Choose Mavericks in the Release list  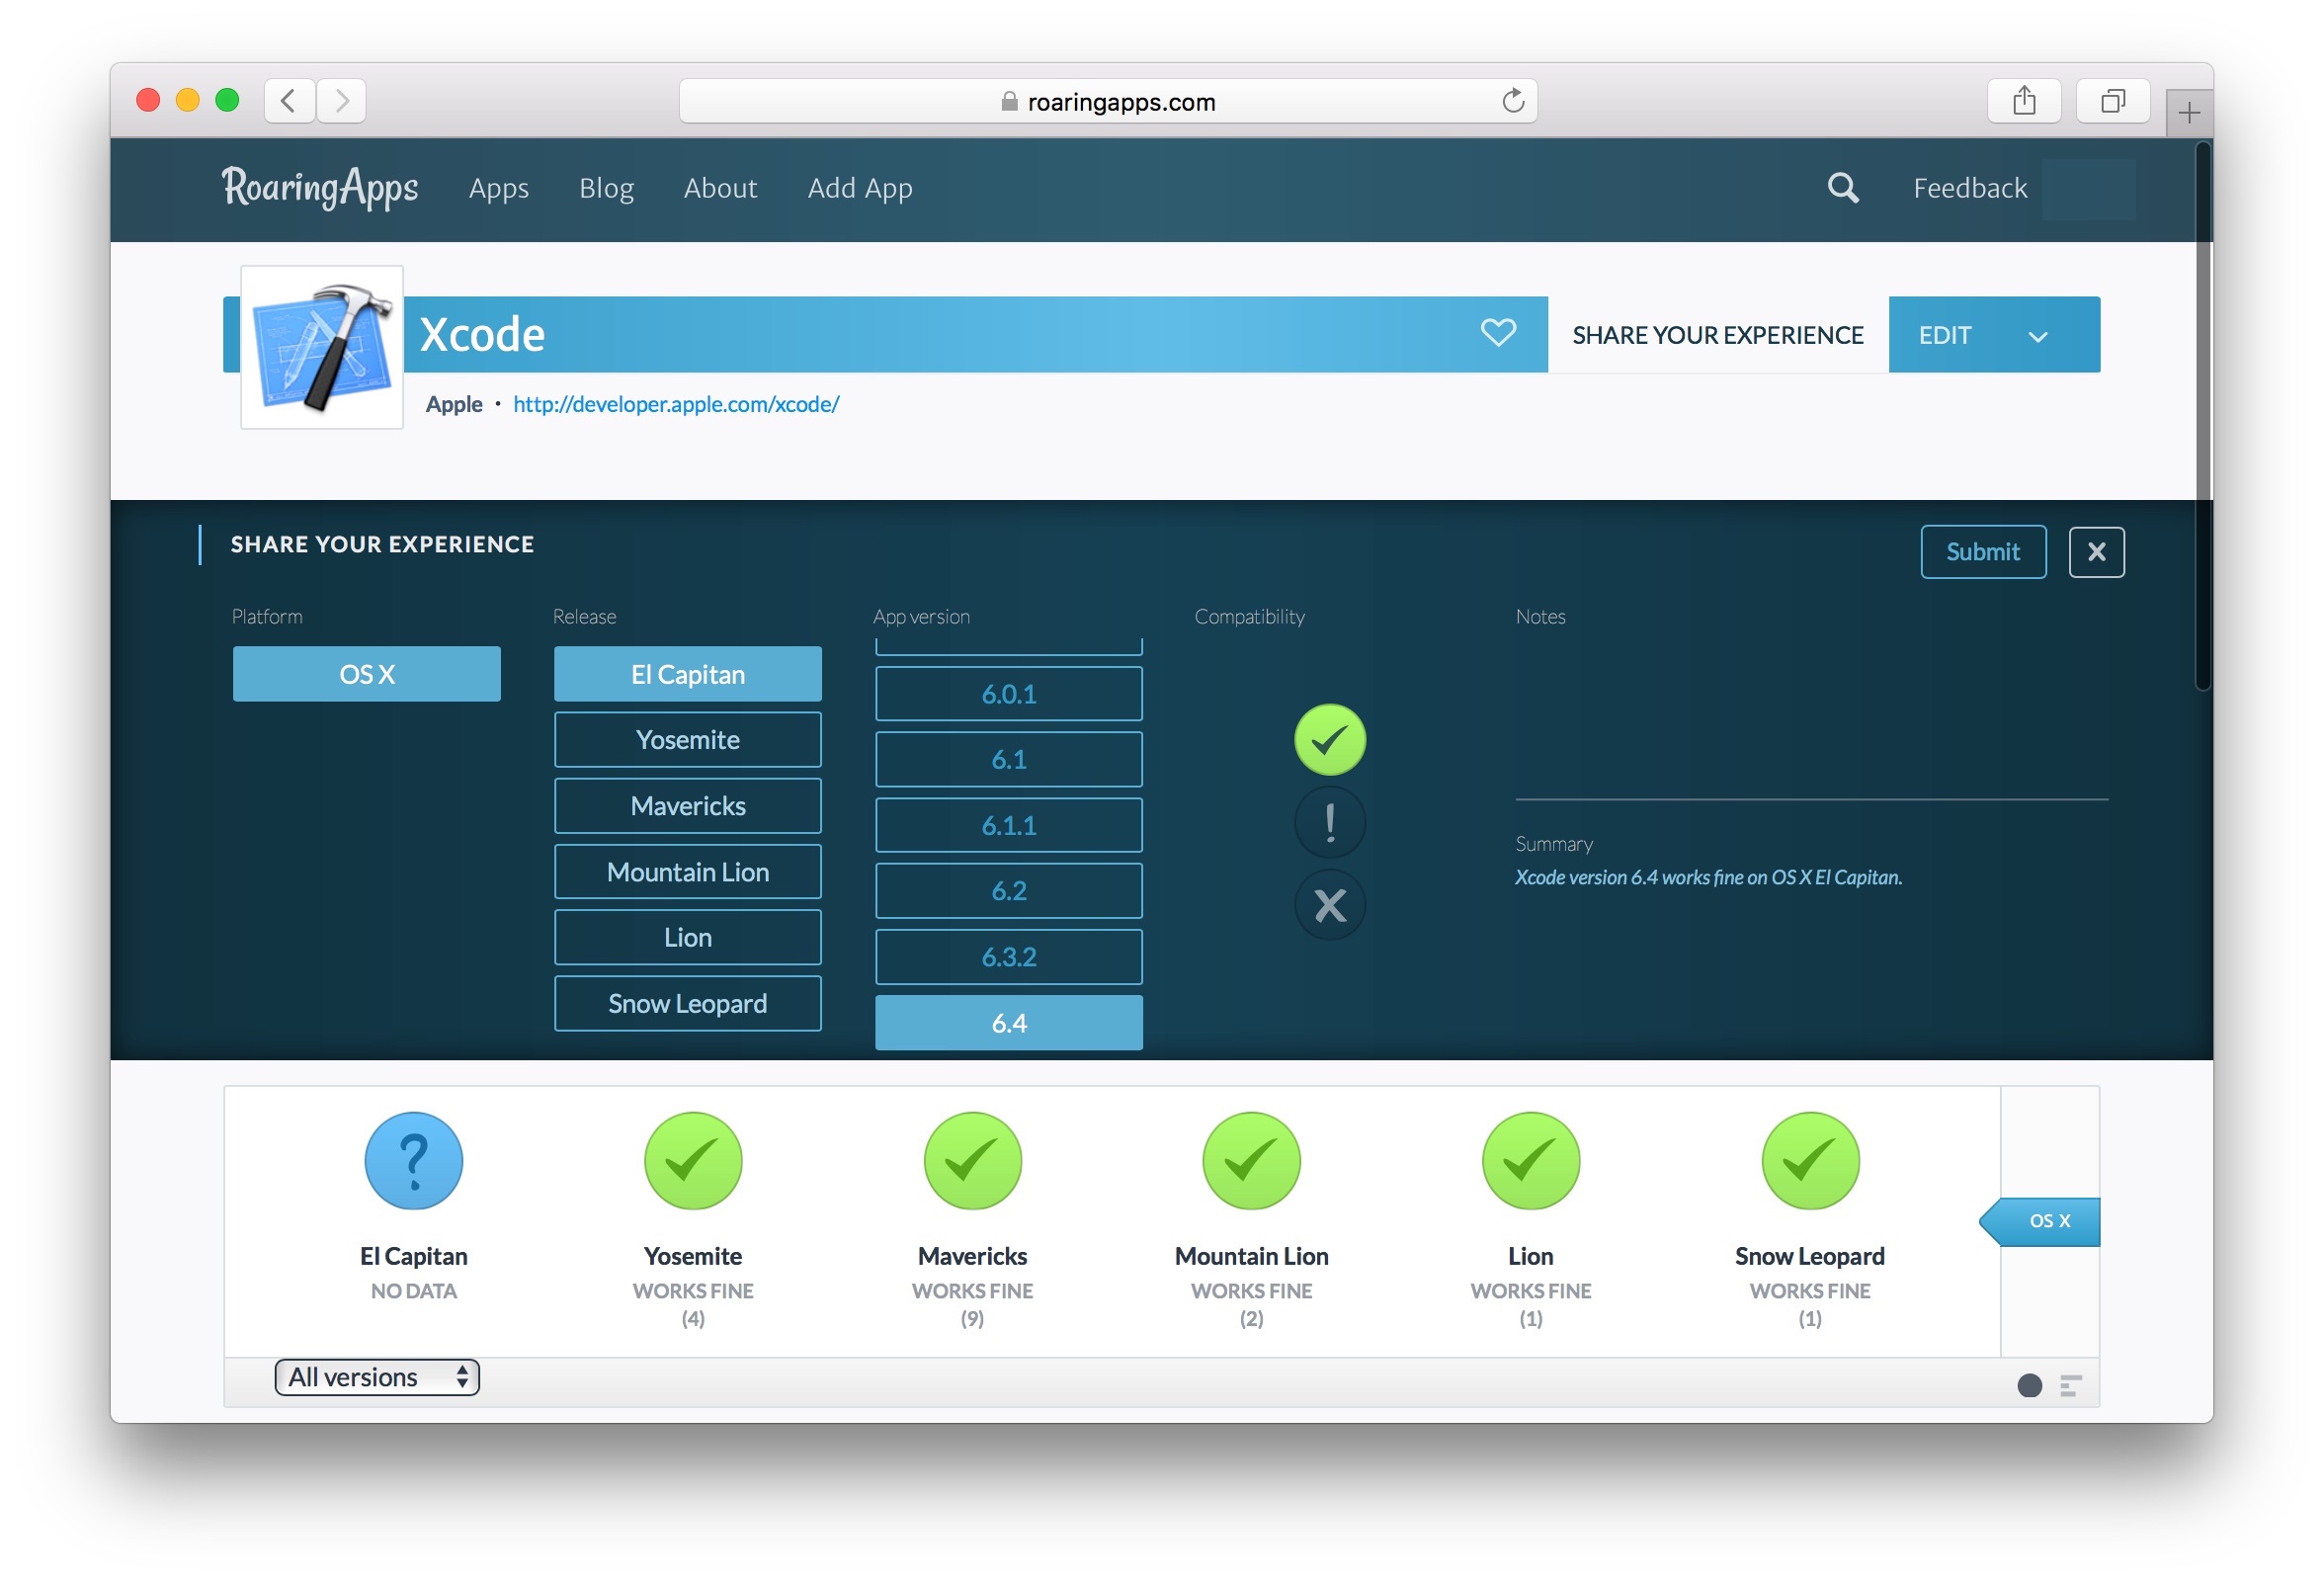click(x=688, y=806)
